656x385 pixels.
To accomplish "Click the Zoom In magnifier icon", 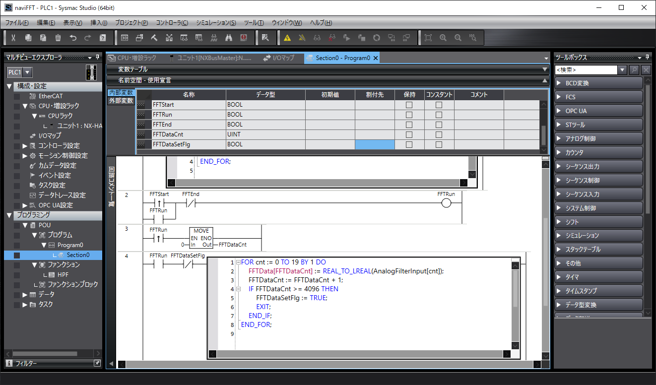I will (443, 38).
